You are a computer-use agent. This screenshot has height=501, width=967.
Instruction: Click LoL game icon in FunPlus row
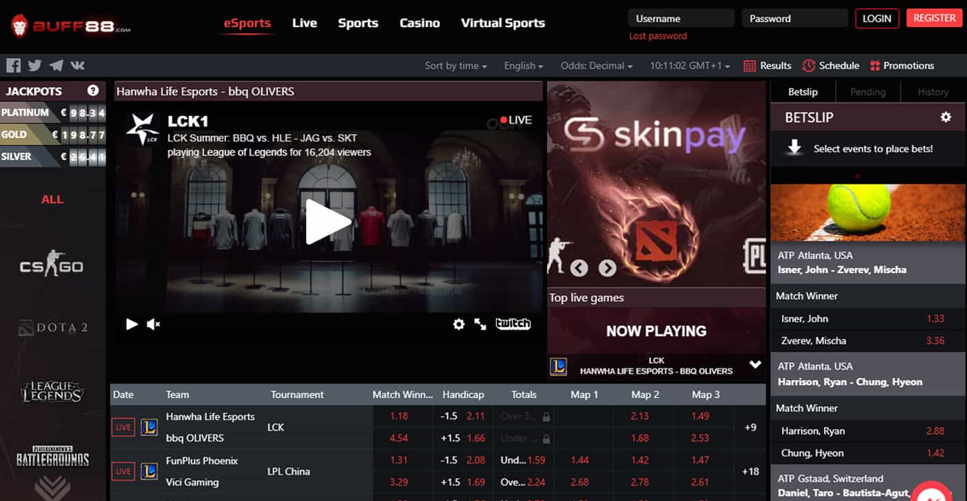pos(149,471)
